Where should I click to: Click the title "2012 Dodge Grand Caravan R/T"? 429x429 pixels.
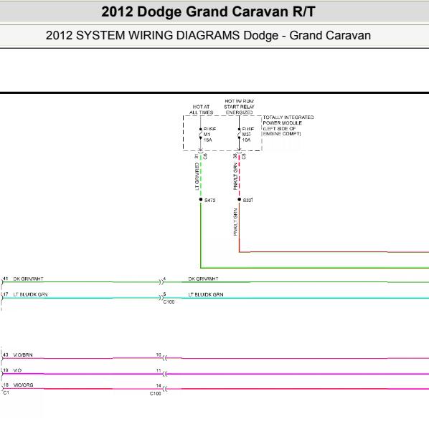click(x=208, y=11)
